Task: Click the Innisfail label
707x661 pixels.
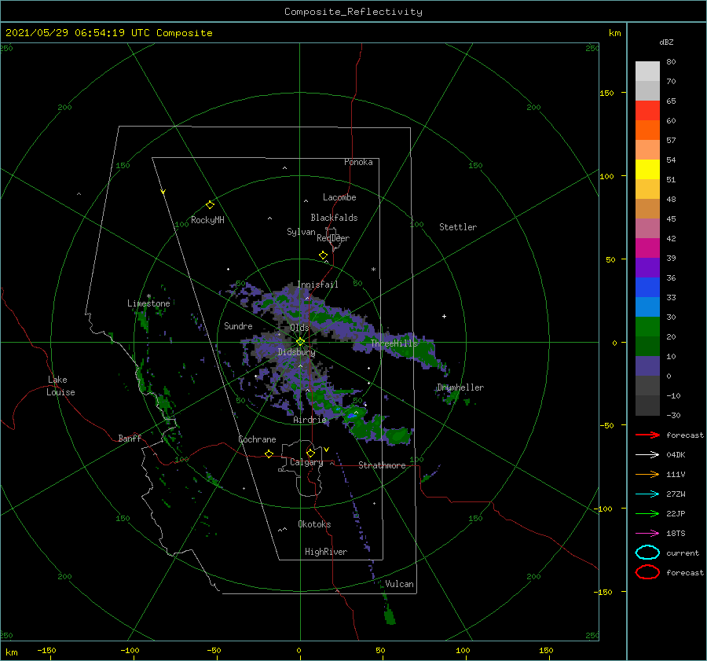Action: [x=317, y=285]
